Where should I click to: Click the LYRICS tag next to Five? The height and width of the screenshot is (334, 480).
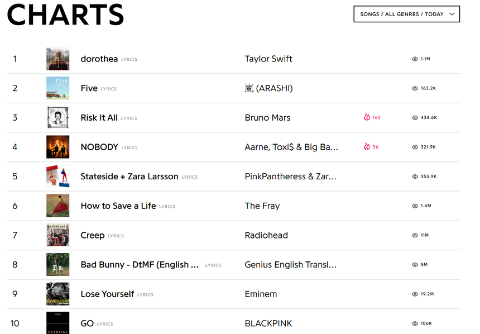[x=108, y=89]
